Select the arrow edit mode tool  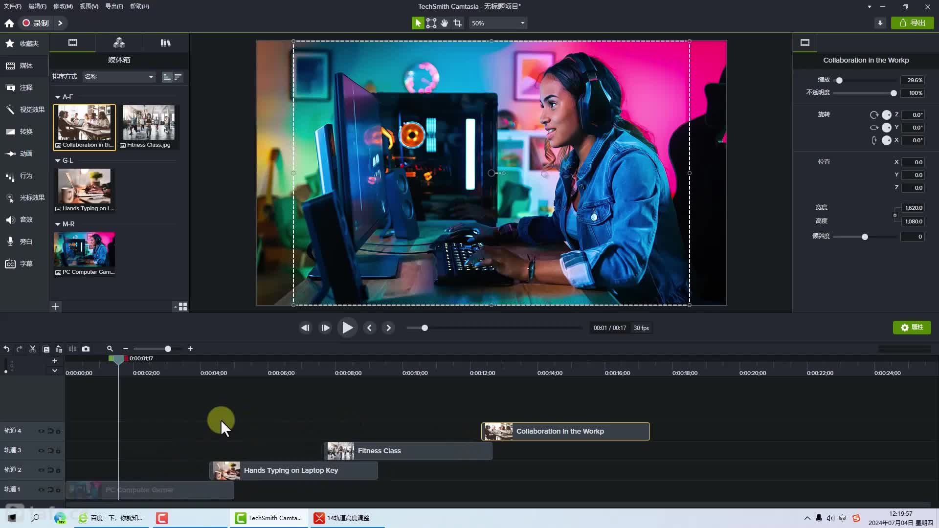pyautogui.click(x=418, y=23)
